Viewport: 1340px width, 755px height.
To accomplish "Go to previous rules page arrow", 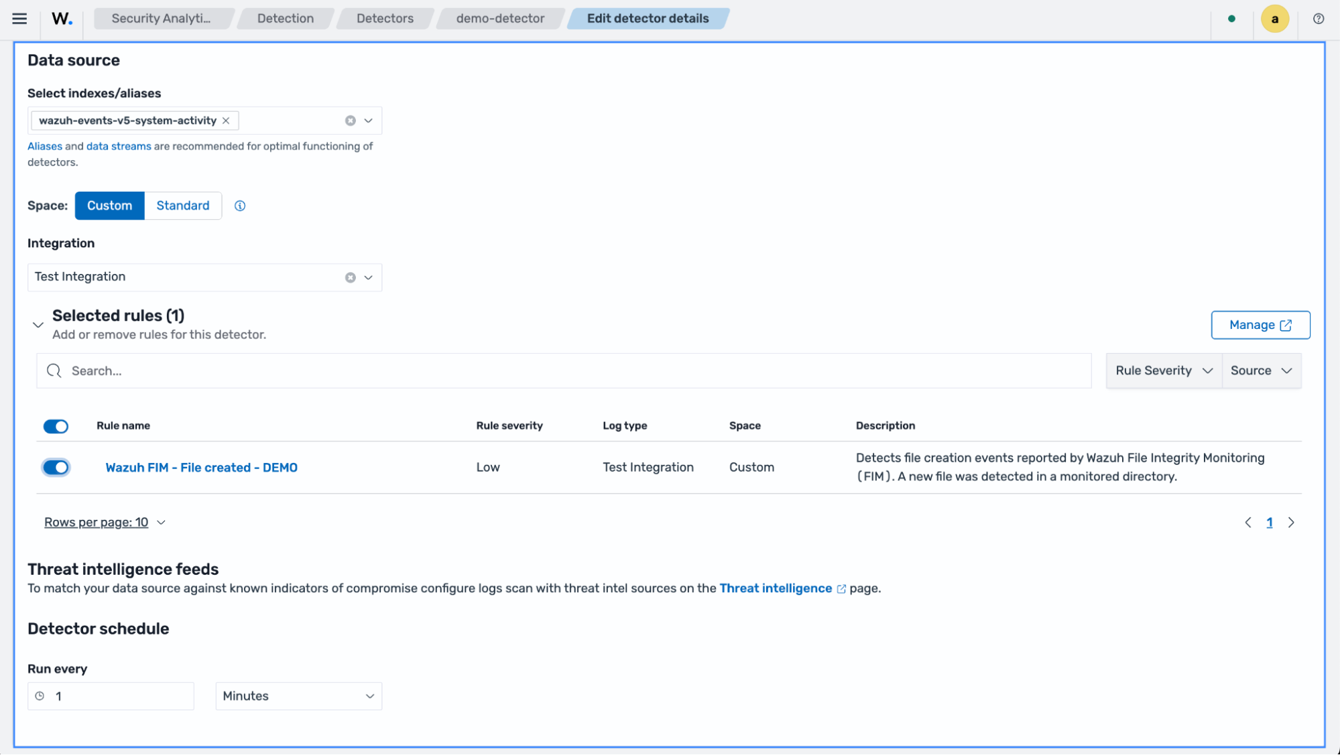I will point(1247,523).
